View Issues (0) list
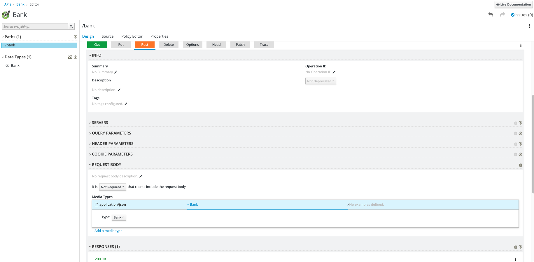The width and height of the screenshot is (534, 262). (x=522, y=15)
